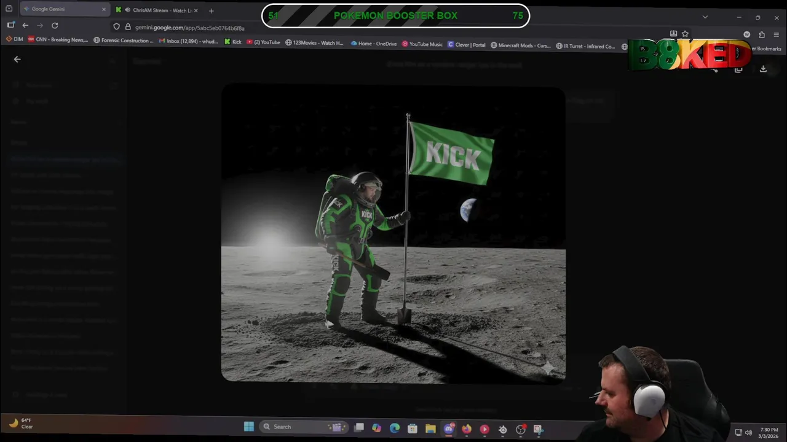This screenshot has width=787, height=442.
Task: Open the red play-button app on taskbar
Action: (484, 429)
